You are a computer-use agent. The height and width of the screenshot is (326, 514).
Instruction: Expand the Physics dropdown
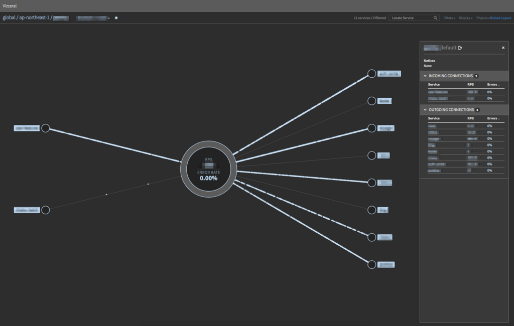point(482,18)
